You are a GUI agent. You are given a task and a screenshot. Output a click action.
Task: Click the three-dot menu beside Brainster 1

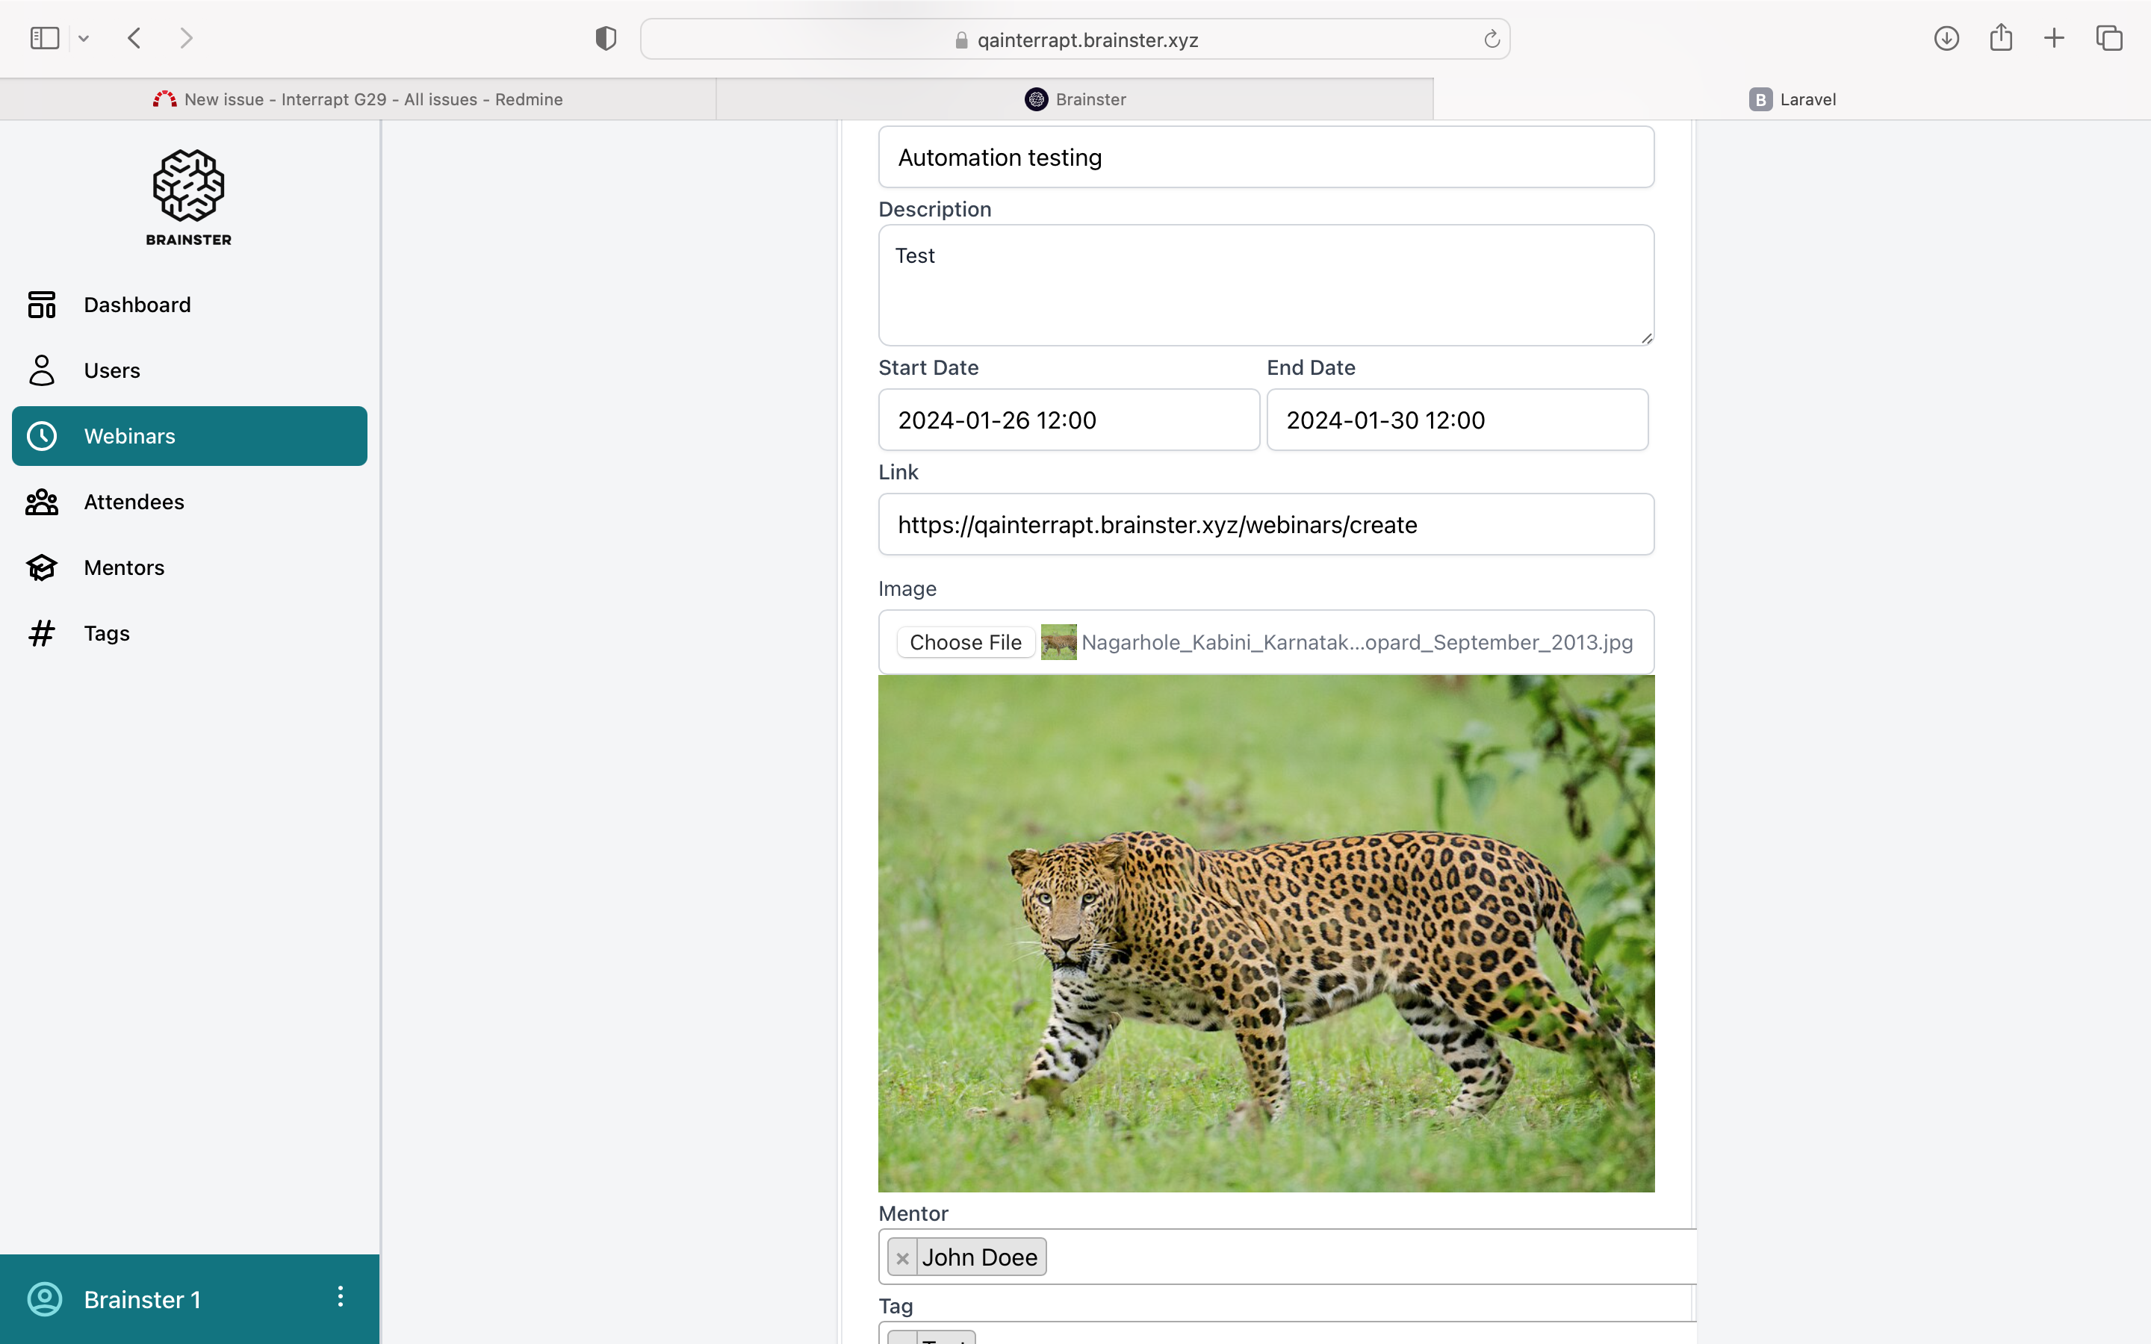tap(340, 1297)
